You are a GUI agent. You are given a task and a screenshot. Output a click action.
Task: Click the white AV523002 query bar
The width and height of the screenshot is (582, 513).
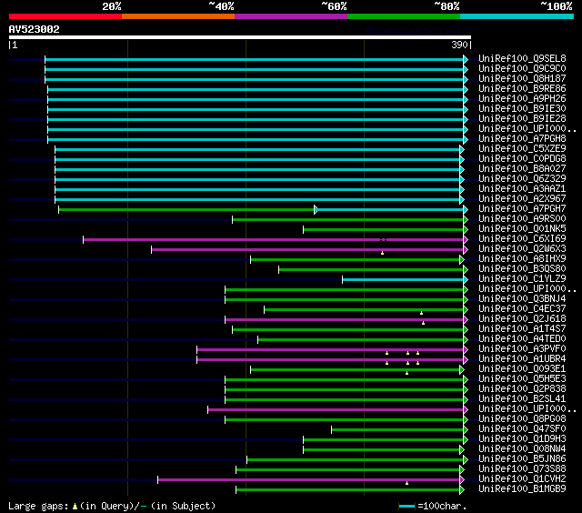(240, 37)
